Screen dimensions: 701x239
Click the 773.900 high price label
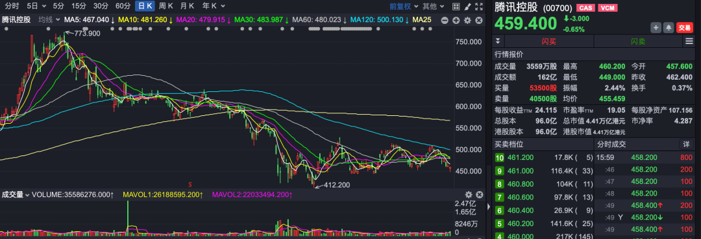(x=87, y=34)
